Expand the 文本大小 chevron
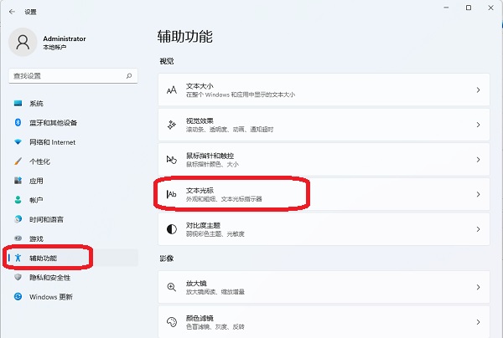 [478, 90]
